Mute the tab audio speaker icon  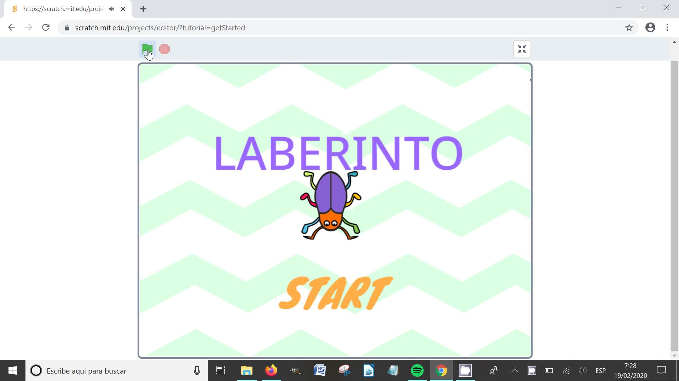pos(111,9)
